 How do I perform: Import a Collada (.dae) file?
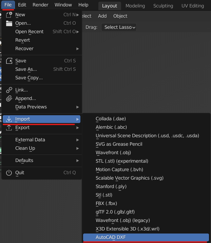pos(146,119)
